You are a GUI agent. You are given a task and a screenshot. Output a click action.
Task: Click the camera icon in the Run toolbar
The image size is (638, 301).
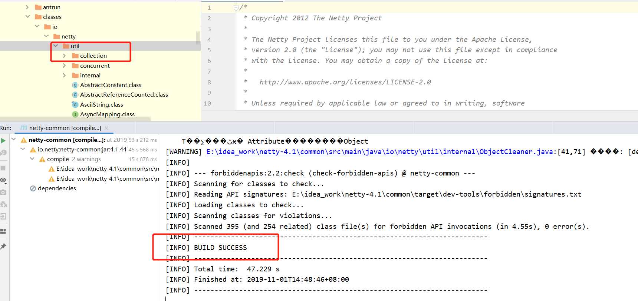pos(3,193)
